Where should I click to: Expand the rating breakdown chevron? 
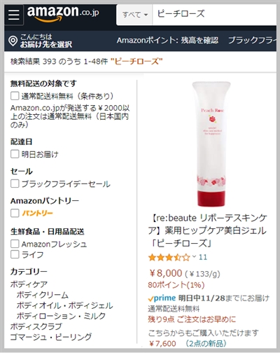click(x=194, y=257)
